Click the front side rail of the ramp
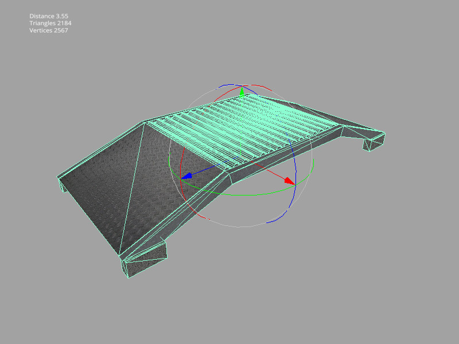Screen dimensions: 459x344 [189, 212]
